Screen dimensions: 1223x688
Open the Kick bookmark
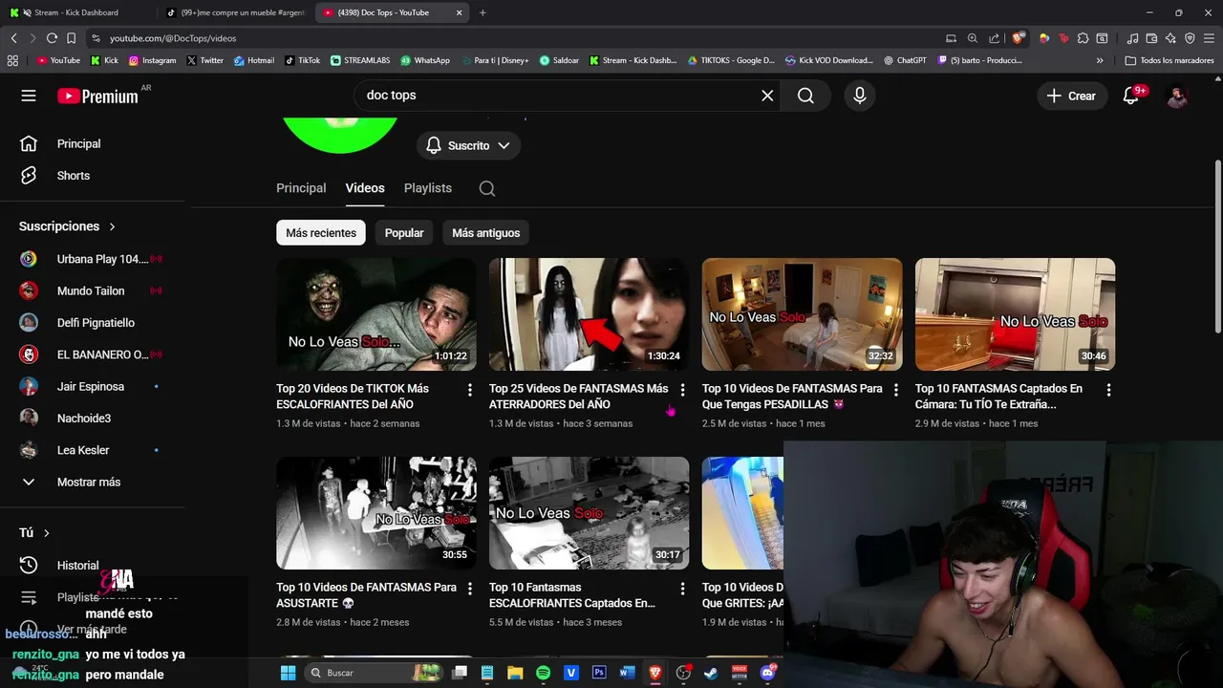tap(104, 60)
